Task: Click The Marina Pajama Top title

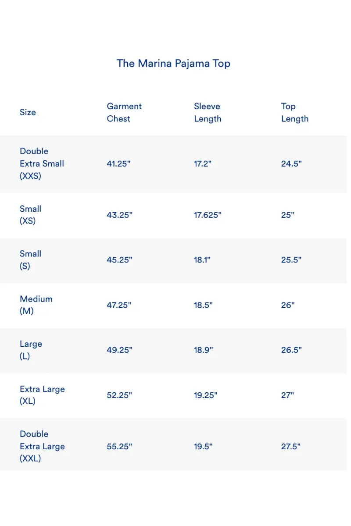Action: (173, 64)
